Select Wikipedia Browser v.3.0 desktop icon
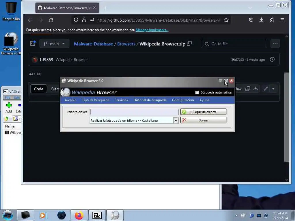Screen dimensions: 295x221 11,44
